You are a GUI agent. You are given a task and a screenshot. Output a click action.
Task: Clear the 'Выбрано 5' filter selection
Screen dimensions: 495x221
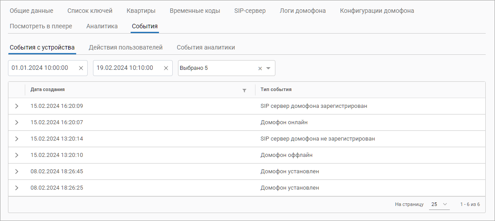[260, 69]
